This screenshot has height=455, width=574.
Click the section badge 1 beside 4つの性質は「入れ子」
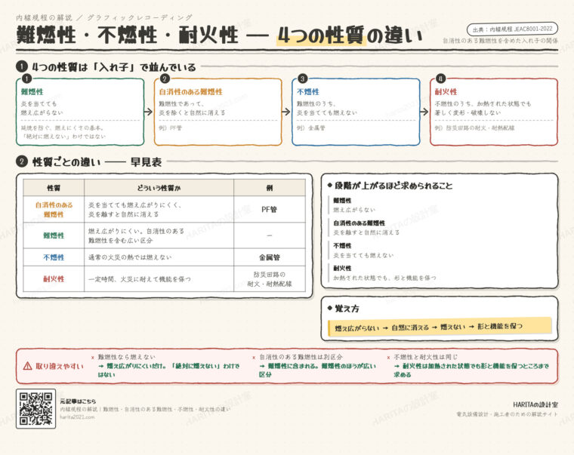[22, 66]
